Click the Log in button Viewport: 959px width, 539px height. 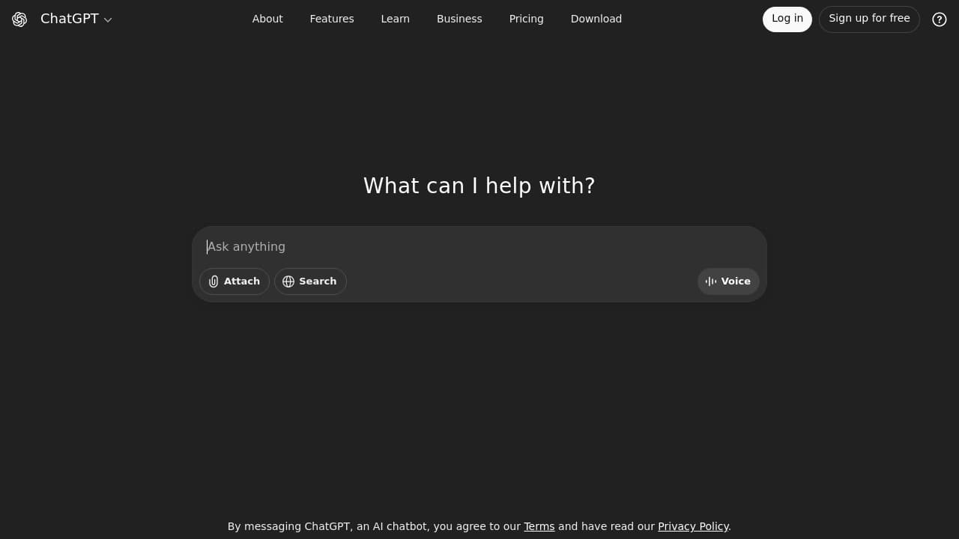[x=787, y=18]
